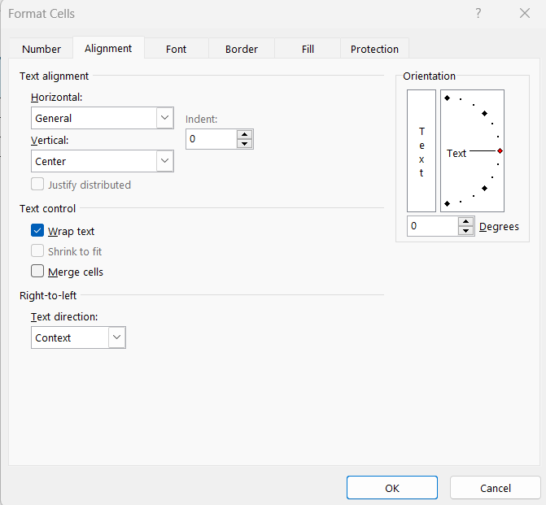Toggle the Shrink to fit checkbox
The image size is (546, 505).
pos(37,250)
